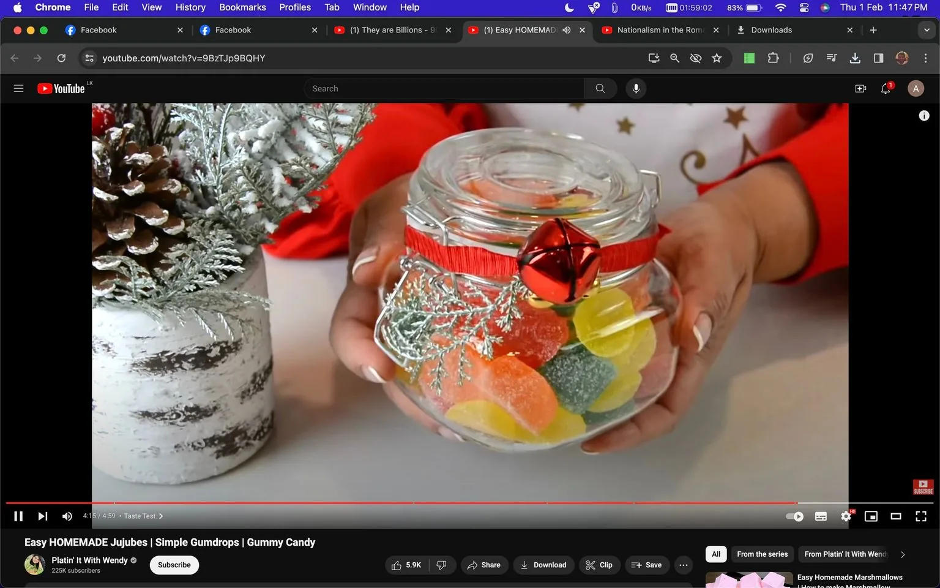Viewport: 940px width, 588px height.
Task: Switch to theater mode
Action: [896, 516]
